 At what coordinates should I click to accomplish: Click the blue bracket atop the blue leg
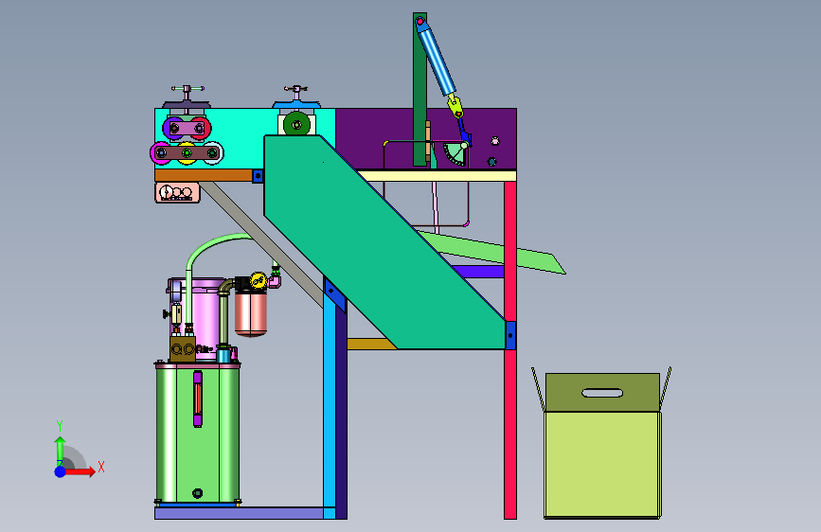pos(334,294)
